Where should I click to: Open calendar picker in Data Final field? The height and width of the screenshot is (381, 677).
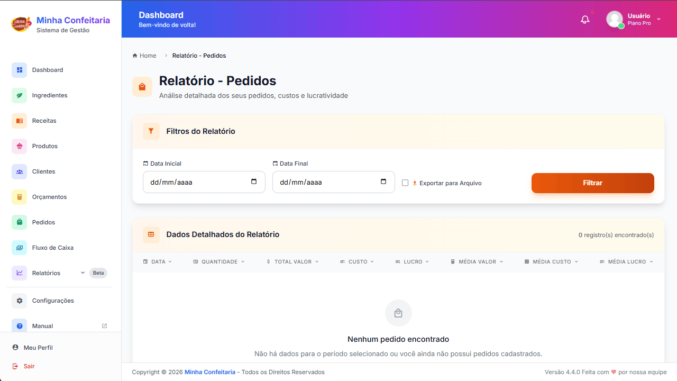pos(383,182)
